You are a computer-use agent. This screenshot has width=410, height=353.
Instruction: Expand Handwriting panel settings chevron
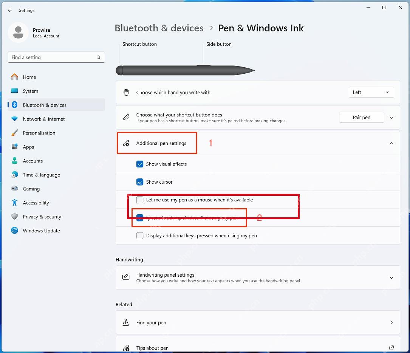(391, 278)
